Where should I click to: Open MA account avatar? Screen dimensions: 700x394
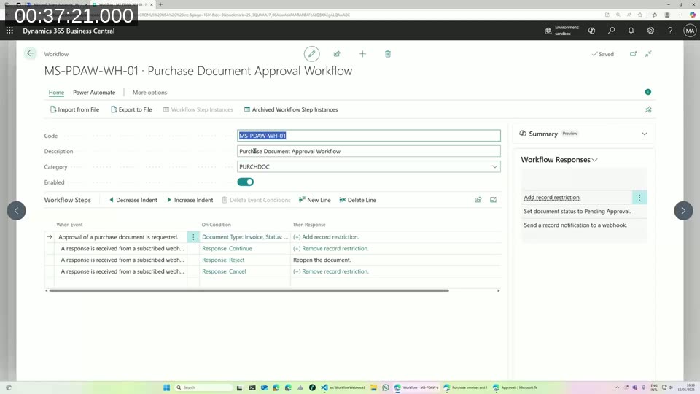pyautogui.click(x=690, y=31)
